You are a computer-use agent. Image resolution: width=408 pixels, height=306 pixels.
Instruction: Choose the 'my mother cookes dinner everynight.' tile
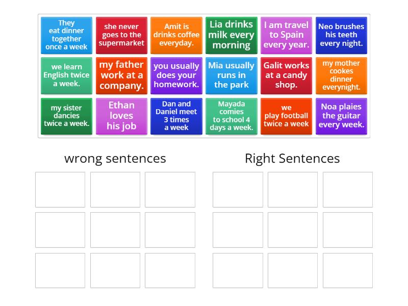pos(341,75)
